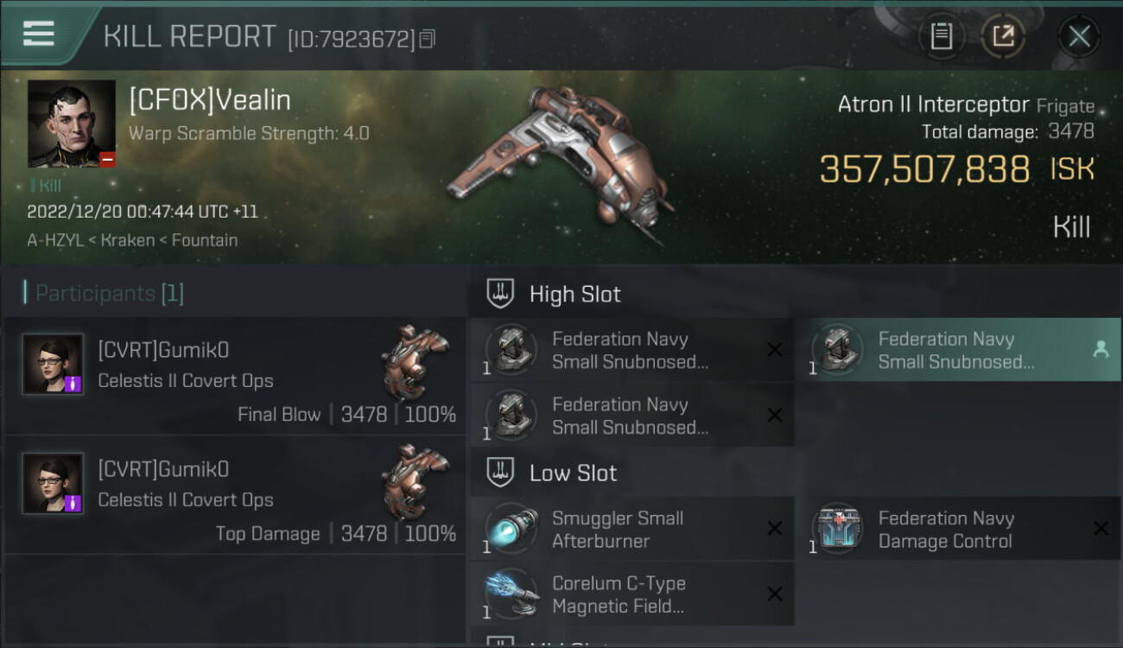1123x648 pixels.
Task: Click the clipboard icon in the header
Action: click(941, 36)
